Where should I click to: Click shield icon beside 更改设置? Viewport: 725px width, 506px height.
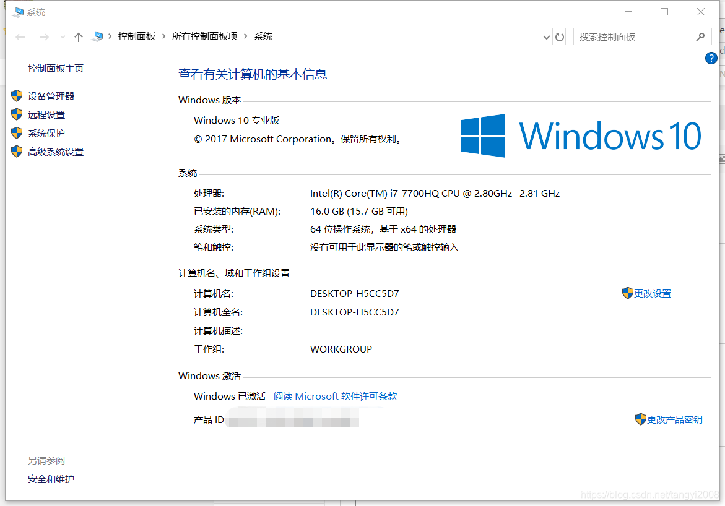(627, 293)
